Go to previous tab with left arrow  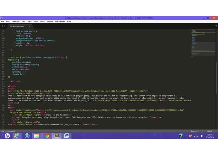pyautogui.click(x=2, y=26)
